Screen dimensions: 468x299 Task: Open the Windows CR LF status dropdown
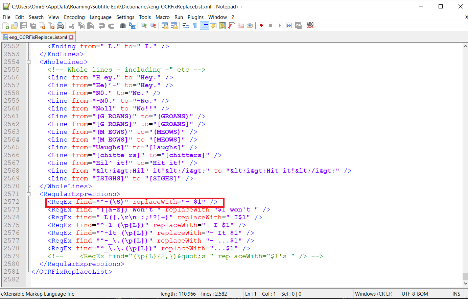374,294
